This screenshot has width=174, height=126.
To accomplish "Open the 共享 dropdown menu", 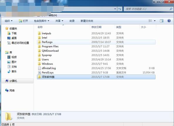I will [x=59, y=21].
